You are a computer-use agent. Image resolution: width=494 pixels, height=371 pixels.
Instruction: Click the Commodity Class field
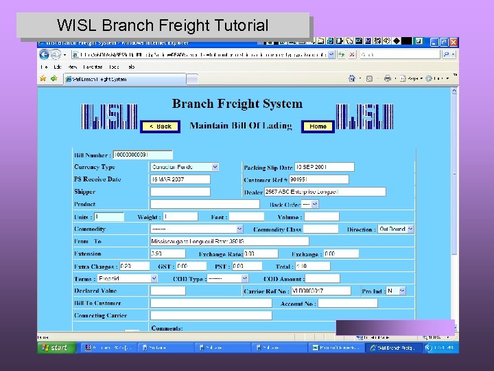point(320,229)
